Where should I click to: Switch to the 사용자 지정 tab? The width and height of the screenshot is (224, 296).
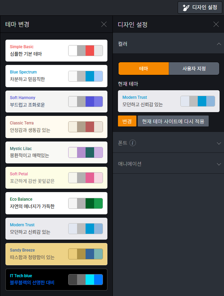tap(194, 68)
